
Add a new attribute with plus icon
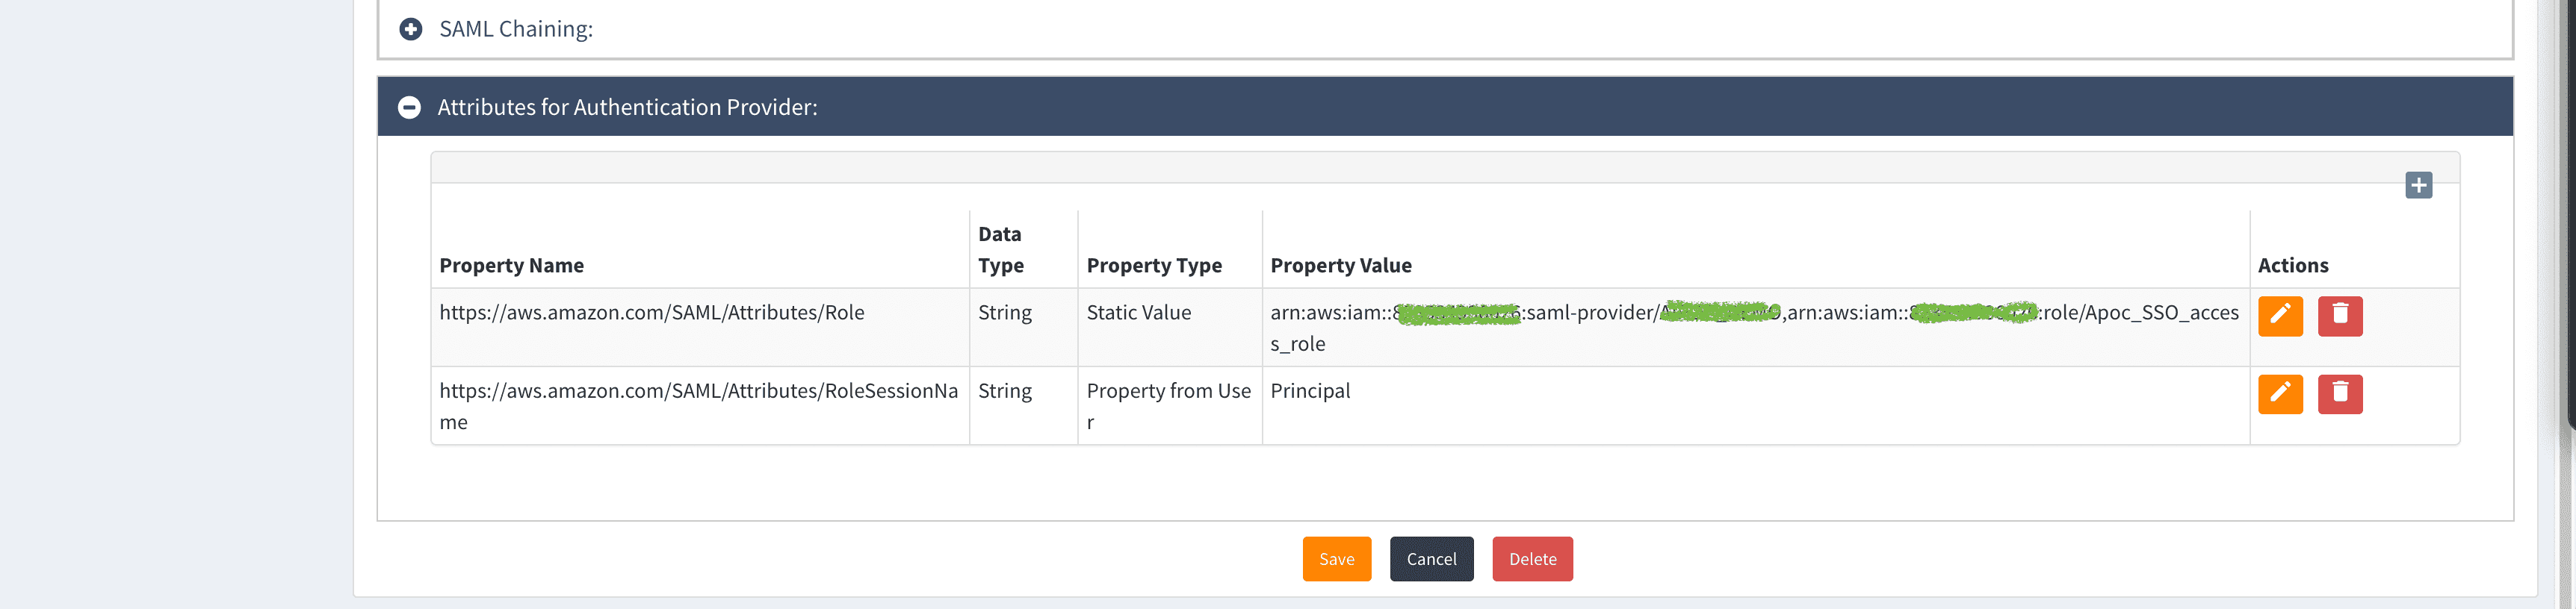pyautogui.click(x=2418, y=184)
